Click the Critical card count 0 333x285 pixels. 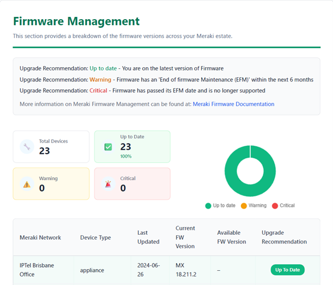pyautogui.click(x=123, y=188)
